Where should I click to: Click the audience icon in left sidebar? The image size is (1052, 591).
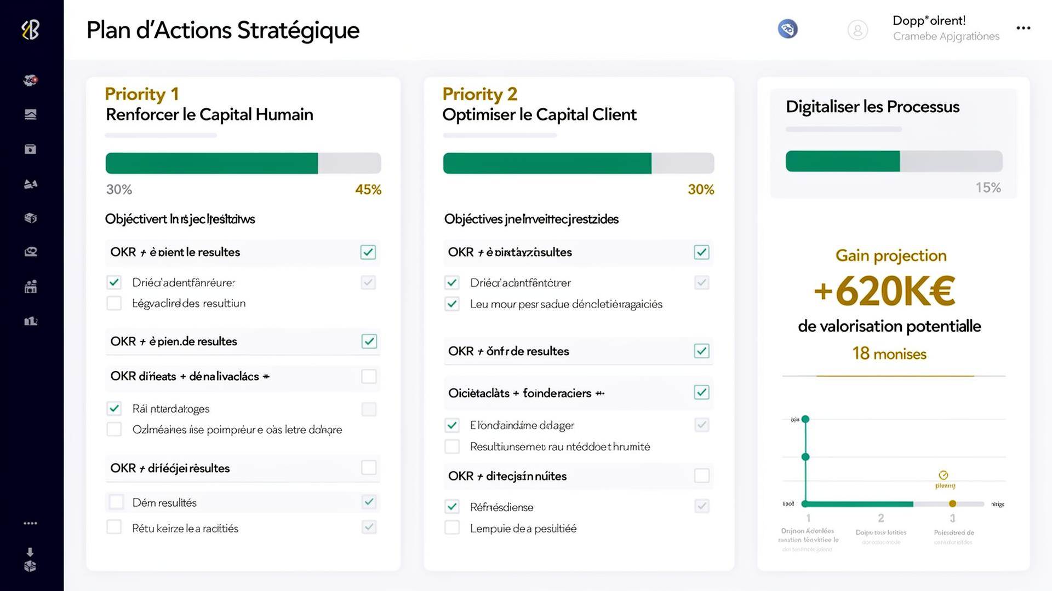(31, 184)
